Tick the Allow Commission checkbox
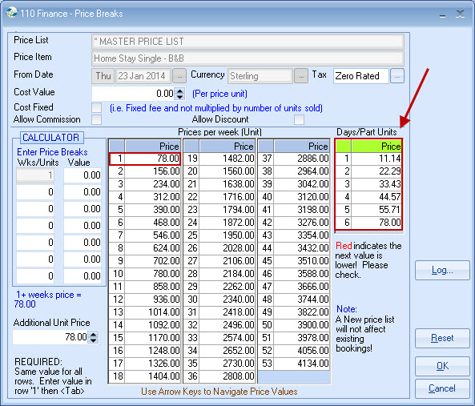Image resolution: width=475 pixels, height=406 pixels. (97, 119)
